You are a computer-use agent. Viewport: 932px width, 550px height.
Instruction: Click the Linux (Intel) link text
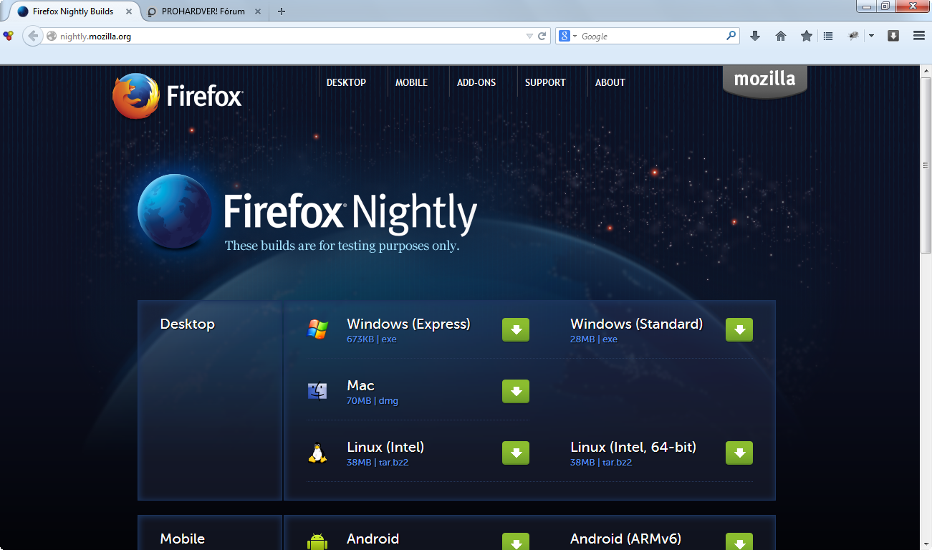pos(385,447)
